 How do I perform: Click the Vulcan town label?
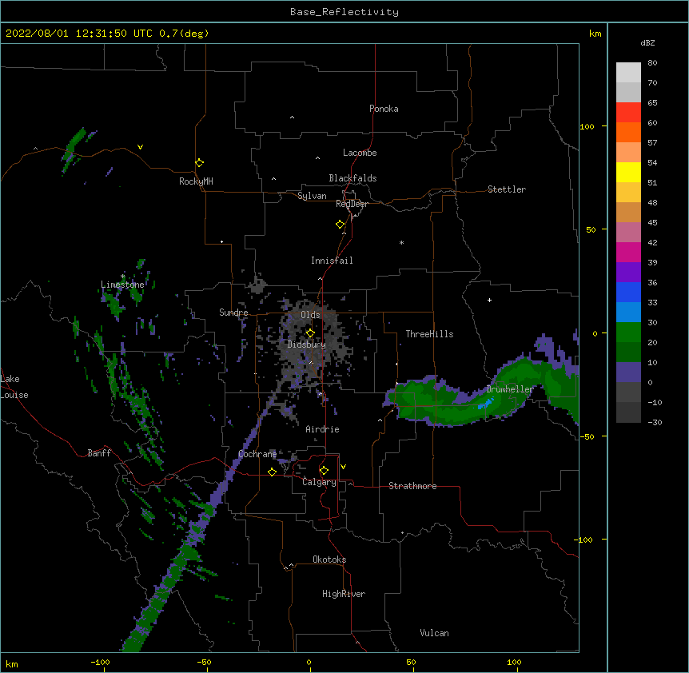(434, 633)
